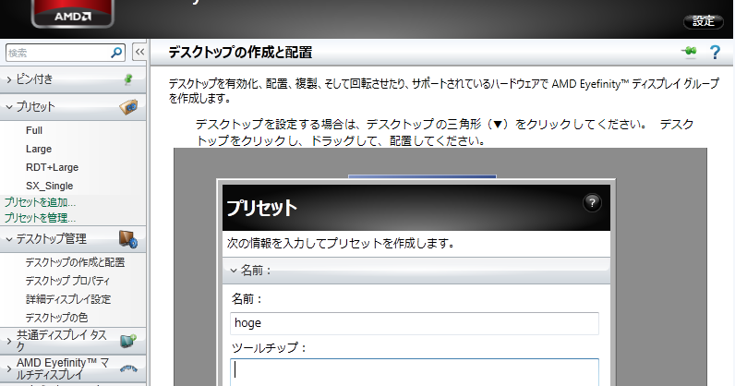Collapse the sidebar with the double-chevron button

139,52
